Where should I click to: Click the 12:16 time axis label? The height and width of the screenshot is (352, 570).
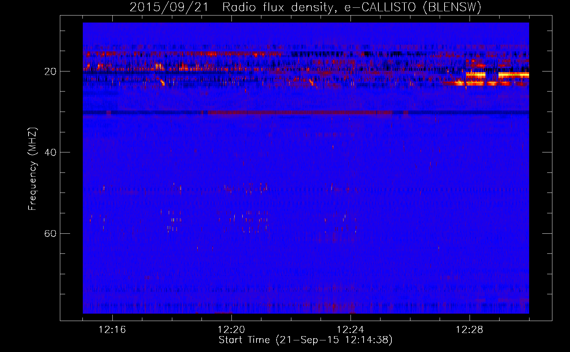tap(112, 330)
